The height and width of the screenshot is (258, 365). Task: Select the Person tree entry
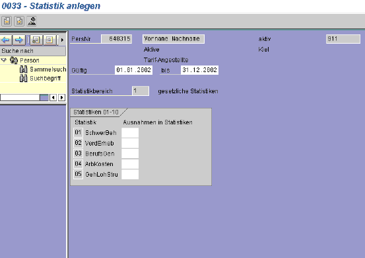coord(30,60)
